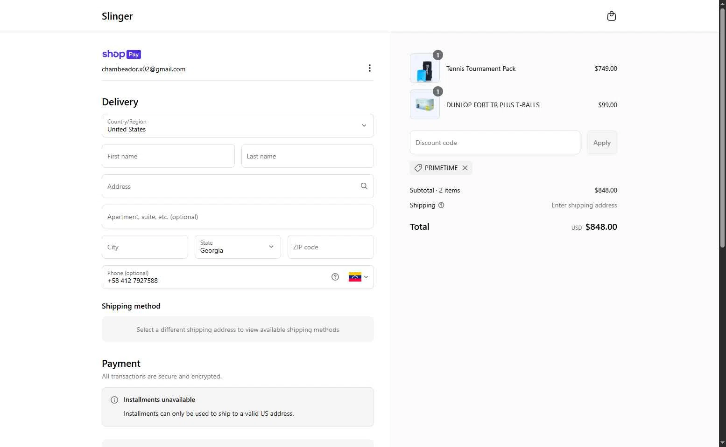Click the Discount code field

(495, 142)
